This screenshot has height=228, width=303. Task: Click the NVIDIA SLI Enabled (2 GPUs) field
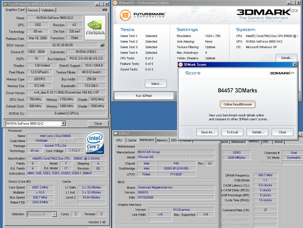point(66,113)
